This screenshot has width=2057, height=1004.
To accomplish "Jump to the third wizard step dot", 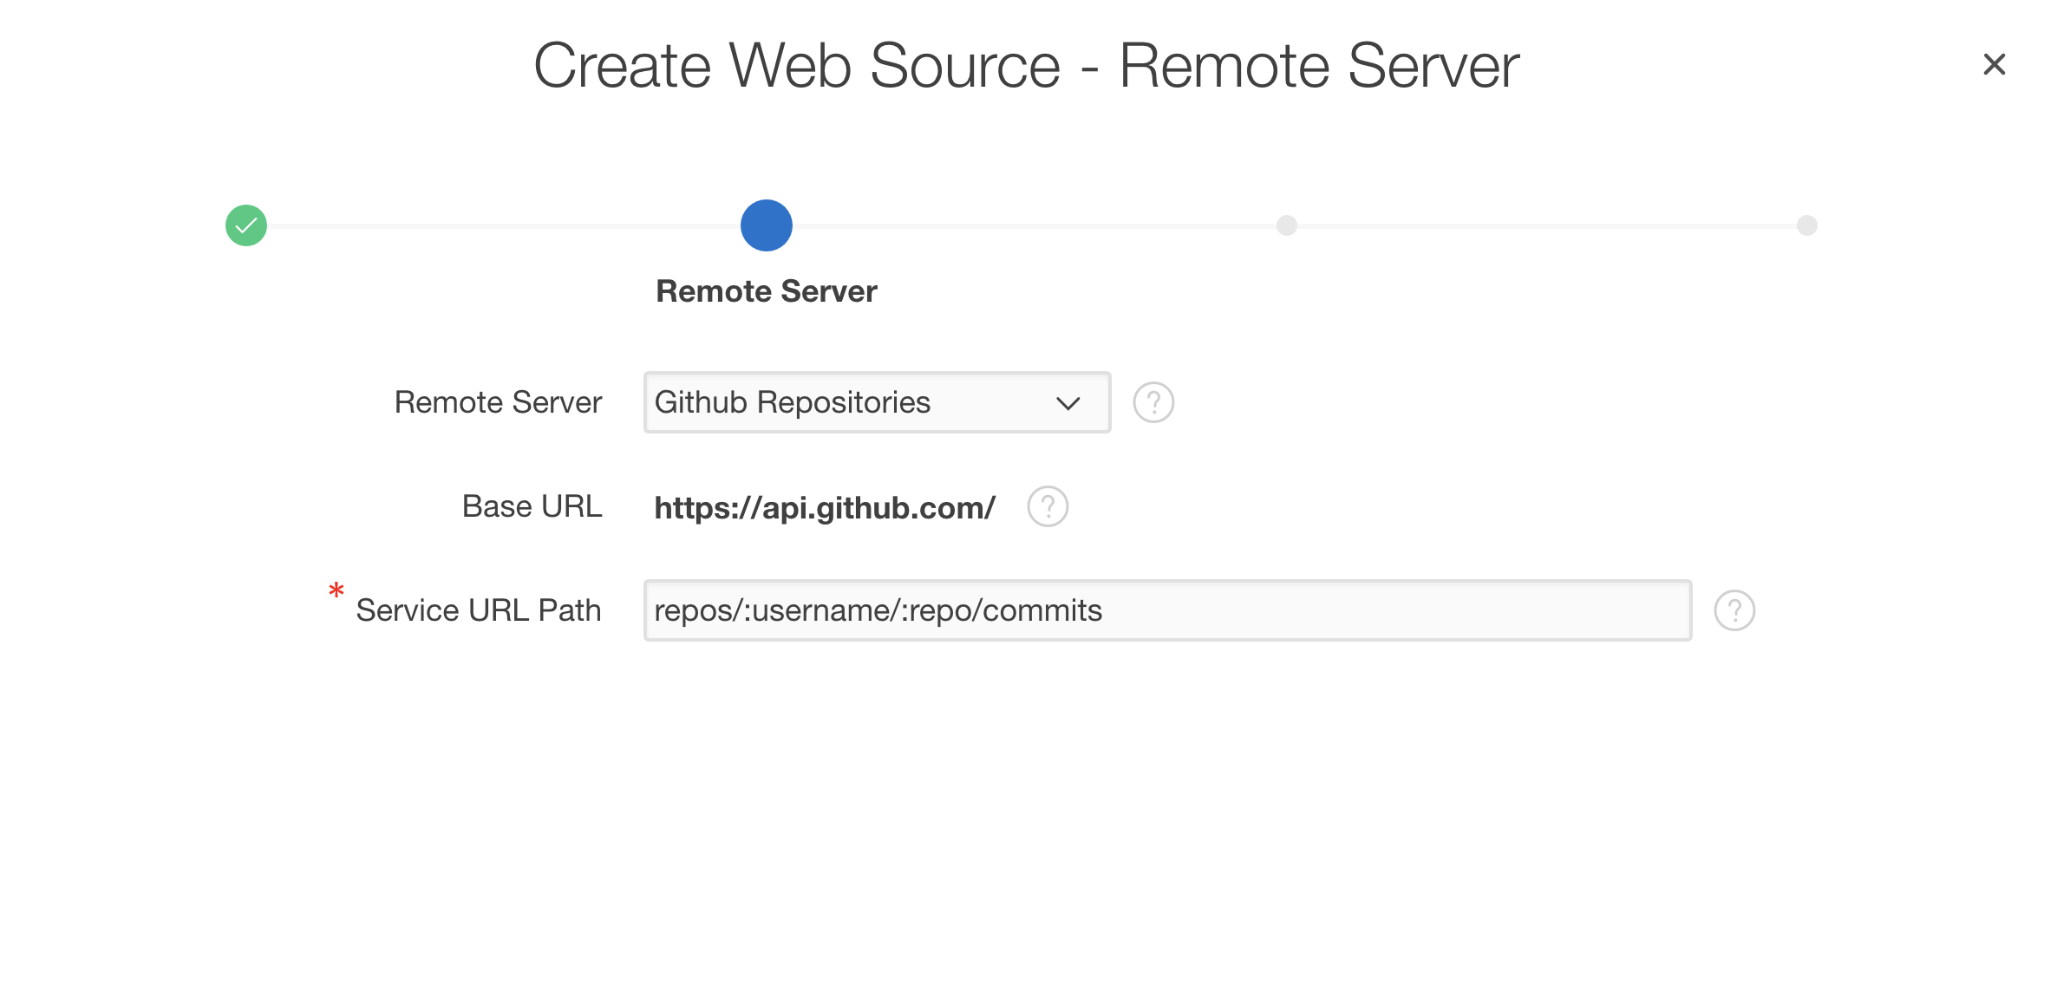I will (x=1286, y=225).
